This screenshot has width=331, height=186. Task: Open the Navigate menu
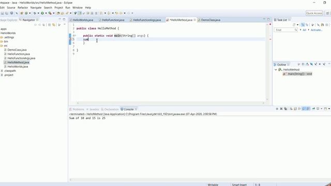coord(36,8)
